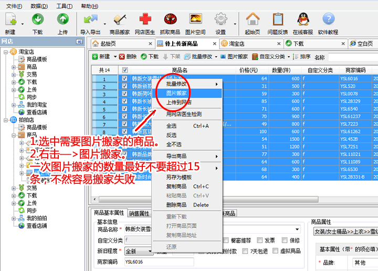Image resolution: width=378 pixels, height=271 pixels.
Task: Collapse the 淘宝店 tree node
Action: 6,52
